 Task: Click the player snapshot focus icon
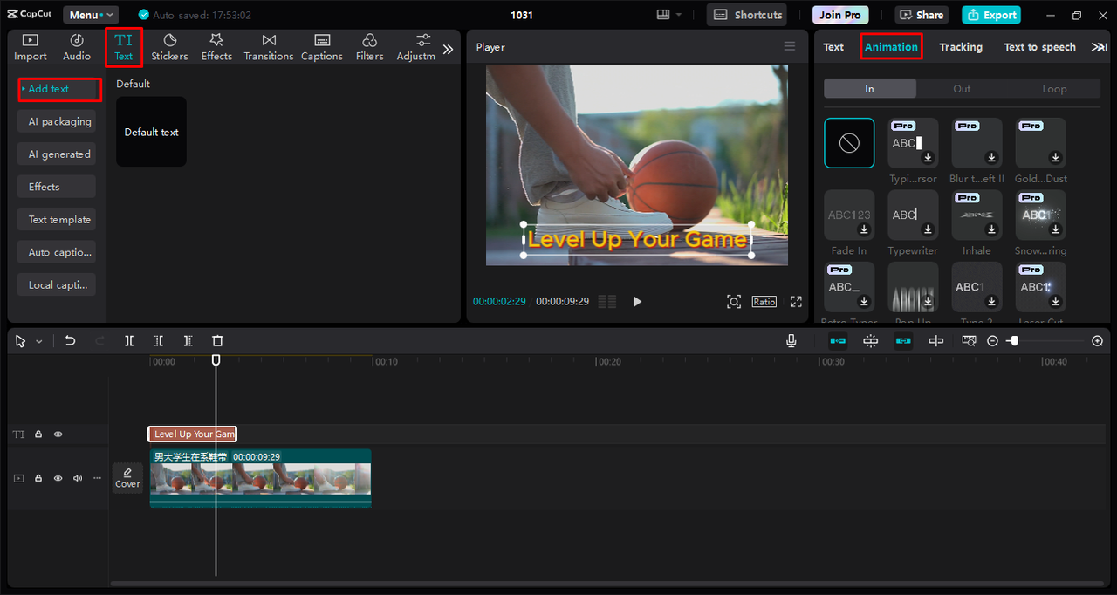[734, 301]
